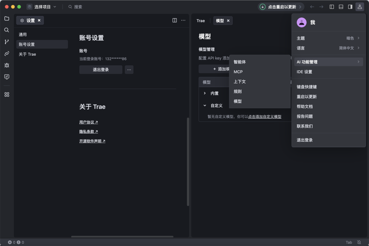Open the 用户协议 link

(88, 122)
